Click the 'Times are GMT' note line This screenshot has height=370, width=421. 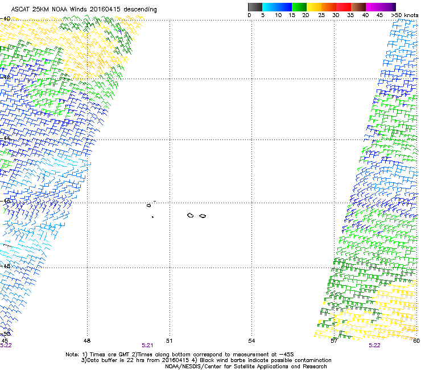pos(180,355)
